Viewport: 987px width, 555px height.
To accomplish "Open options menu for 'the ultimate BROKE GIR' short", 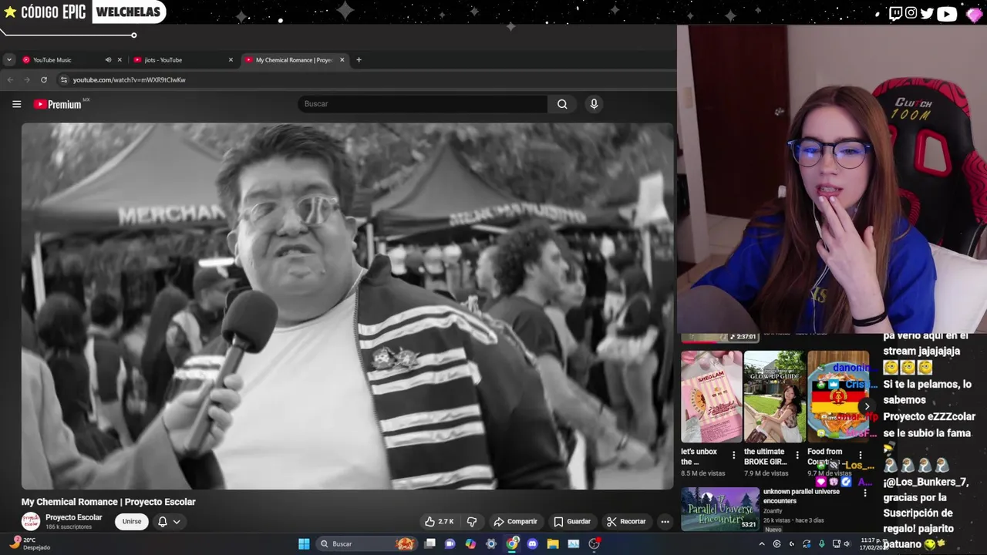I will [797, 455].
